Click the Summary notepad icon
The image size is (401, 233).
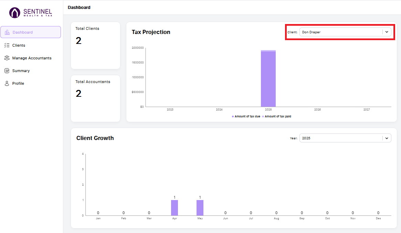7,71
